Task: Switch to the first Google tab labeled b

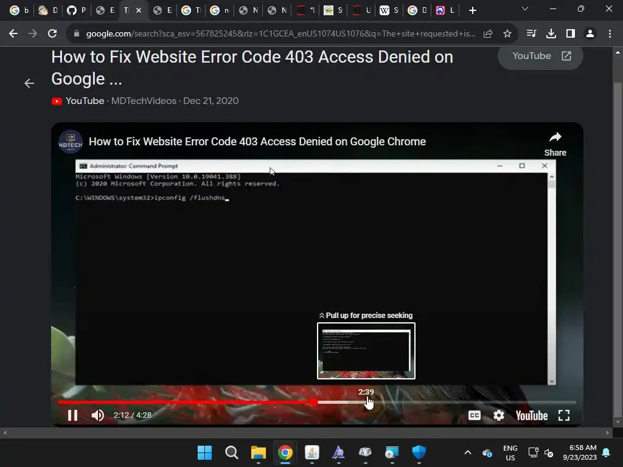Action: (x=19, y=11)
